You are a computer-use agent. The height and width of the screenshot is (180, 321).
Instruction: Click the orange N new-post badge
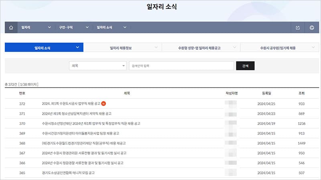coord(104,104)
